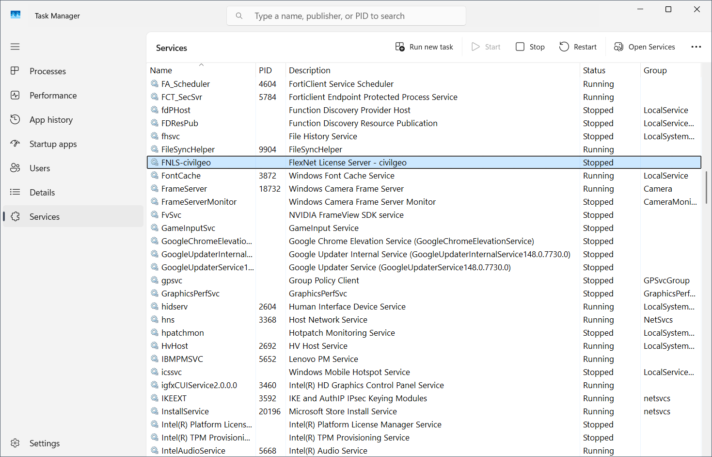Image resolution: width=712 pixels, height=457 pixels.
Task: Select the Services puzzle icon in sidebar
Action: coord(15,216)
